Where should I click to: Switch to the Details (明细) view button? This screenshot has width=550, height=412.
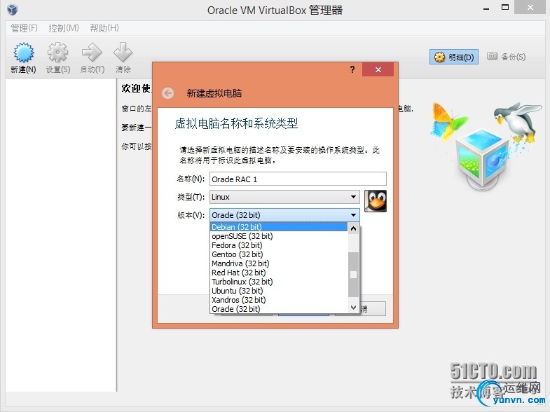click(454, 57)
